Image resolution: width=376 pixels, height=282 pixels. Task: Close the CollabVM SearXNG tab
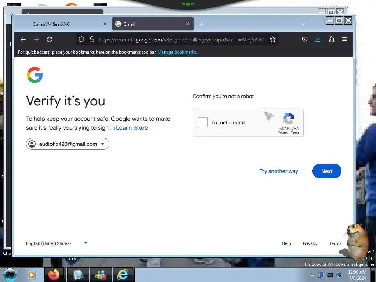tap(105, 24)
